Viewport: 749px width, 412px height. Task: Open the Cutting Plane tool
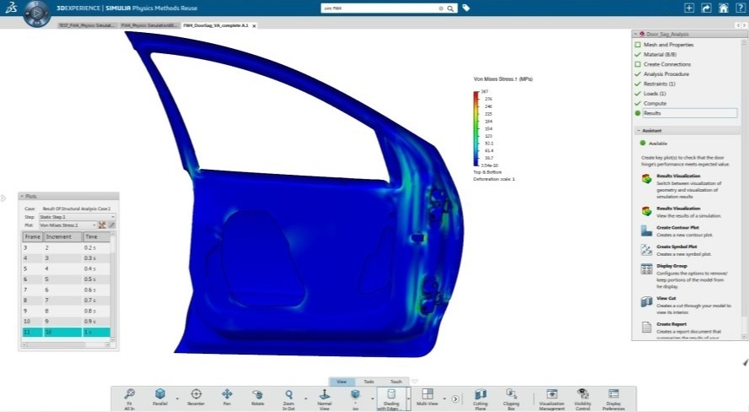coord(481,398)
